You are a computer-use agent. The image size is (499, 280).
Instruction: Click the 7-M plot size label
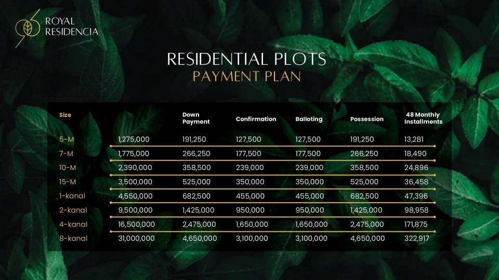point(66,153)
